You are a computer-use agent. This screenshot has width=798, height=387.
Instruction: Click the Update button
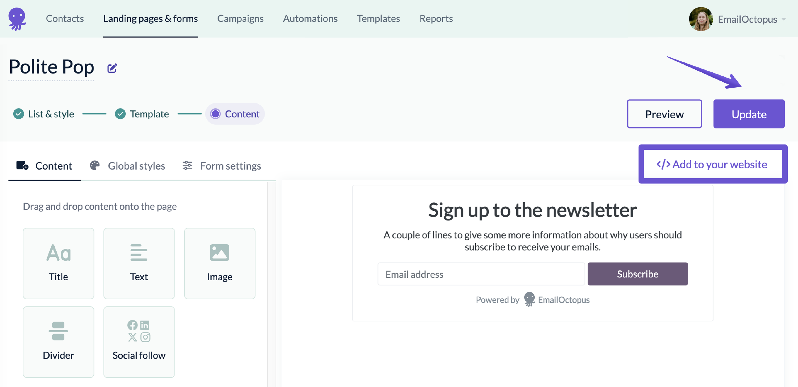pyautogui.click(x=749, y=114)
